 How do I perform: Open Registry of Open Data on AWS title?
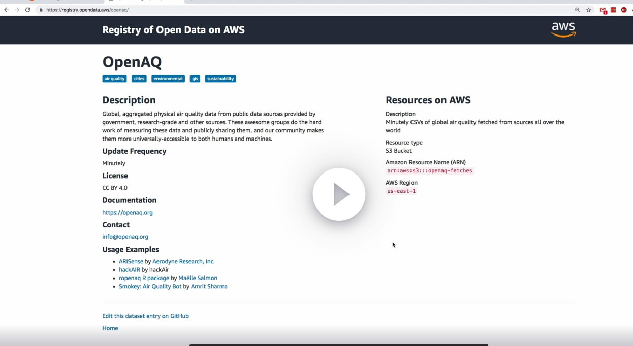coord(173,30)
